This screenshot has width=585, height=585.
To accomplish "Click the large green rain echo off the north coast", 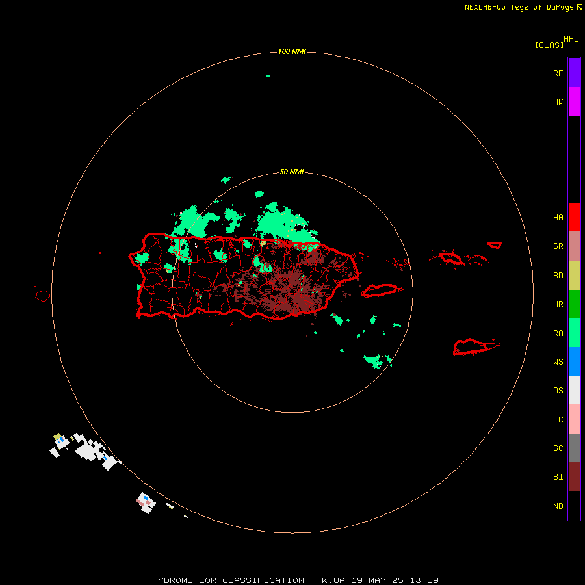I will click(x=285, y=226).
